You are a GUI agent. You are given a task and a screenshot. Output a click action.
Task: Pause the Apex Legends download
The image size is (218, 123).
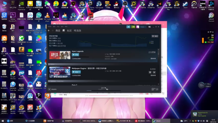pyautogui.click(x=76, y=55)
